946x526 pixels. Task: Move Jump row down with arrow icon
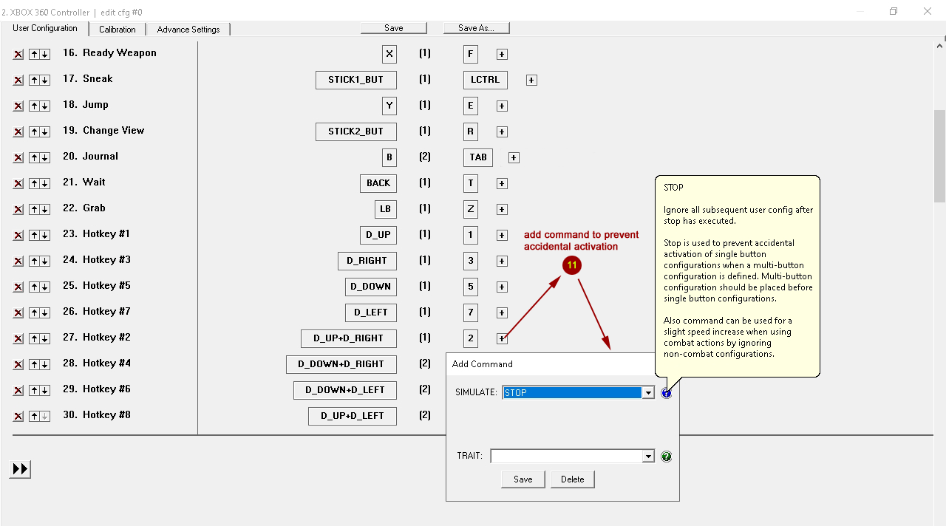tap(44, 106)
